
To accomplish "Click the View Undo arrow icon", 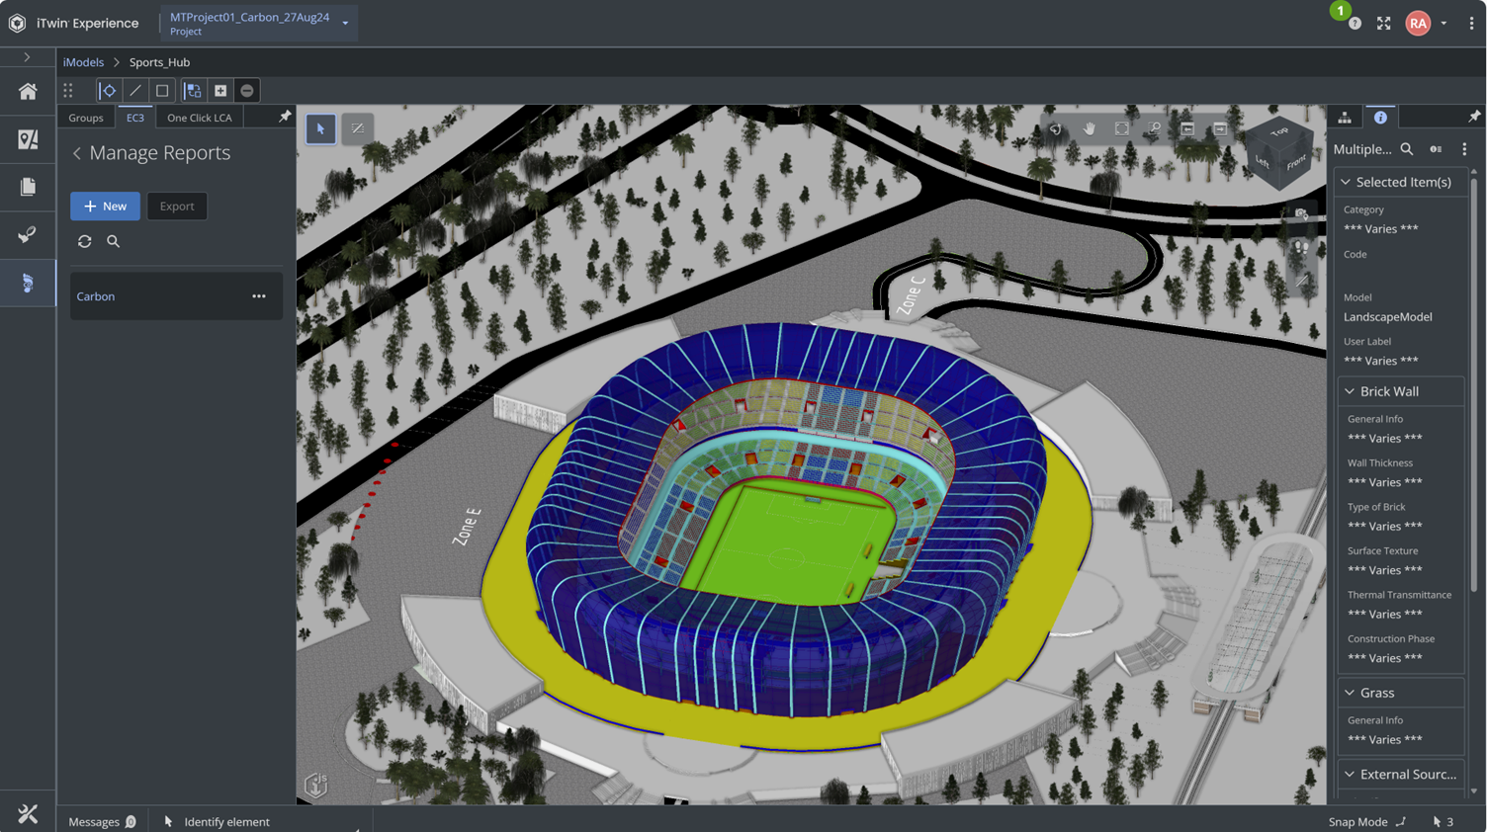I will point(1187,128).
